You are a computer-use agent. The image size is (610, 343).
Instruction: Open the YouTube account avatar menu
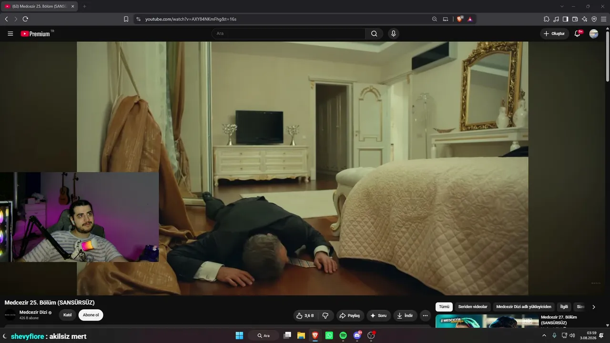[594, 34]
